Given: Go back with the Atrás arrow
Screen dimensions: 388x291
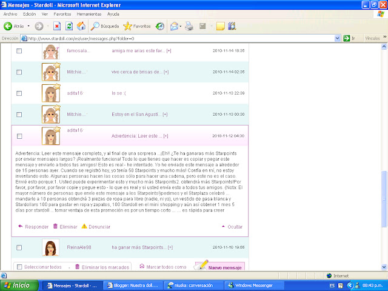Looking at the screenshot, I should coord(13,26).
